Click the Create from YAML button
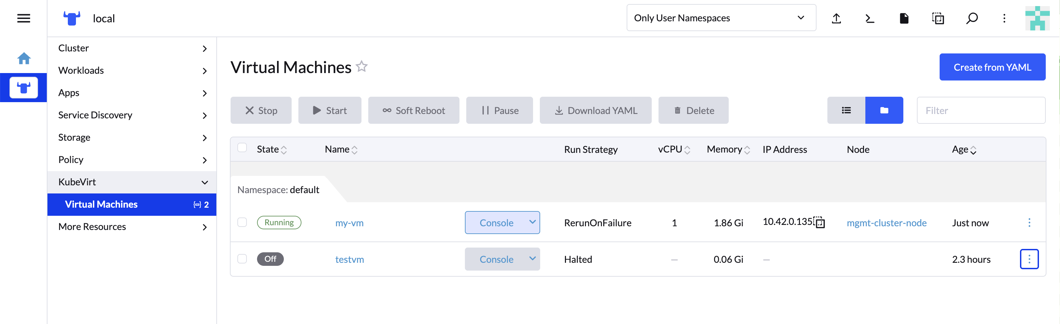This screenshot has height=324, width=1060. tap(993, 67)
